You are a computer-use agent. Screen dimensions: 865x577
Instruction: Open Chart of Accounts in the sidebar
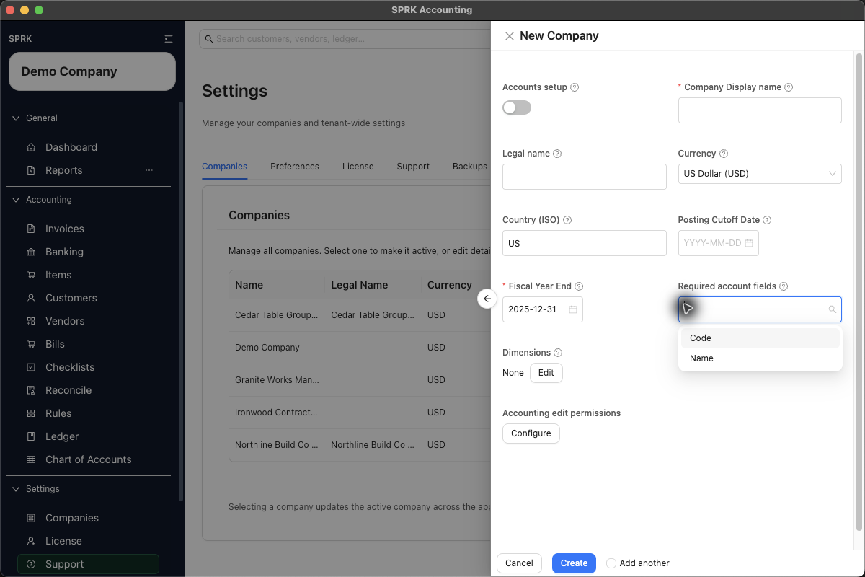[x=88, y=459]
